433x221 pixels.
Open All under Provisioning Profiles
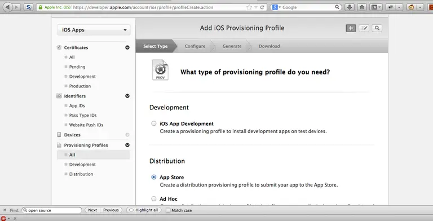pos(94,154)
